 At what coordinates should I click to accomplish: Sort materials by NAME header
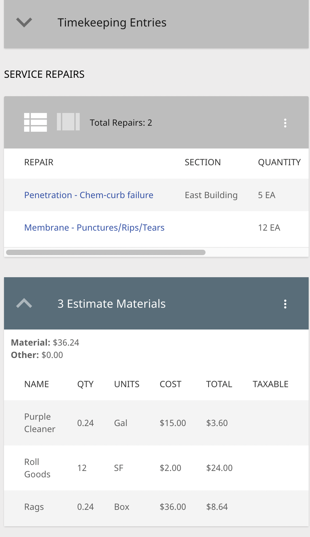pyautogui.click(x=36, y=384)
